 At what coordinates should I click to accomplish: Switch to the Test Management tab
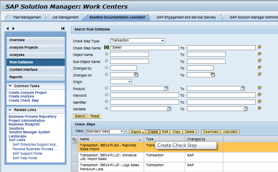[x=27, y=17]
